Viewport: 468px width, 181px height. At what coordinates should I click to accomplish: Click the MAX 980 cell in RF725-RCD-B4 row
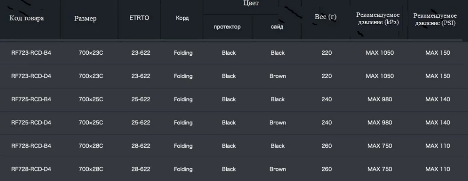tap(380, 99)
